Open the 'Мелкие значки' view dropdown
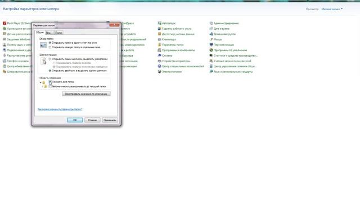 [332, 9]
